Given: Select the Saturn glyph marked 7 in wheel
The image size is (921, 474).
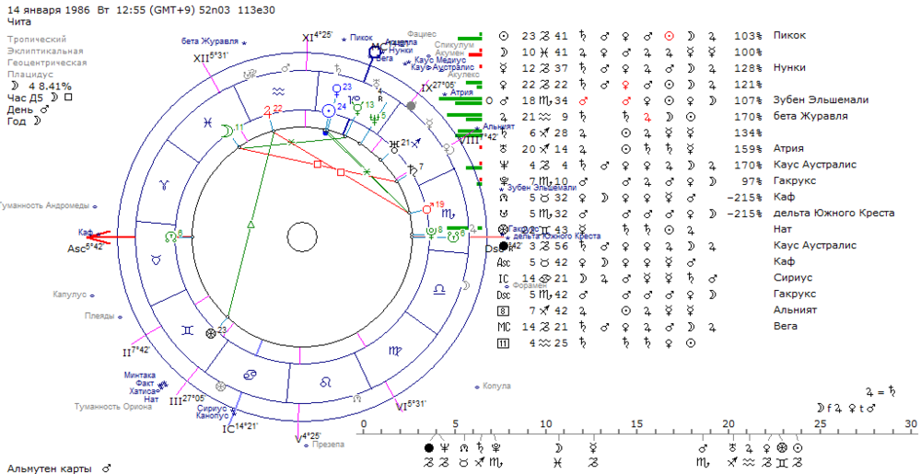Looking at the screenshot, I should coord(412,170).
